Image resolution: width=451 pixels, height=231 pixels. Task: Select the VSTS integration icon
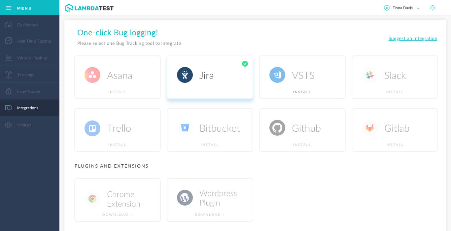coord(277,75)
